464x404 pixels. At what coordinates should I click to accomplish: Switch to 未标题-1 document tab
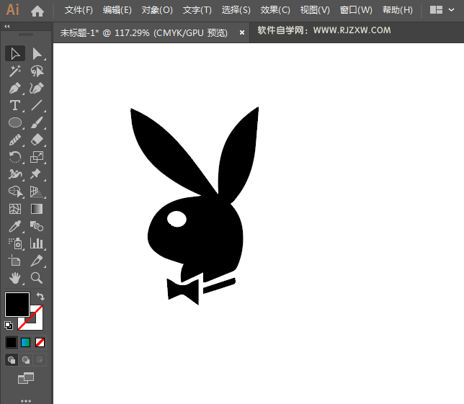pyautogui.click(x=144, y=32)
